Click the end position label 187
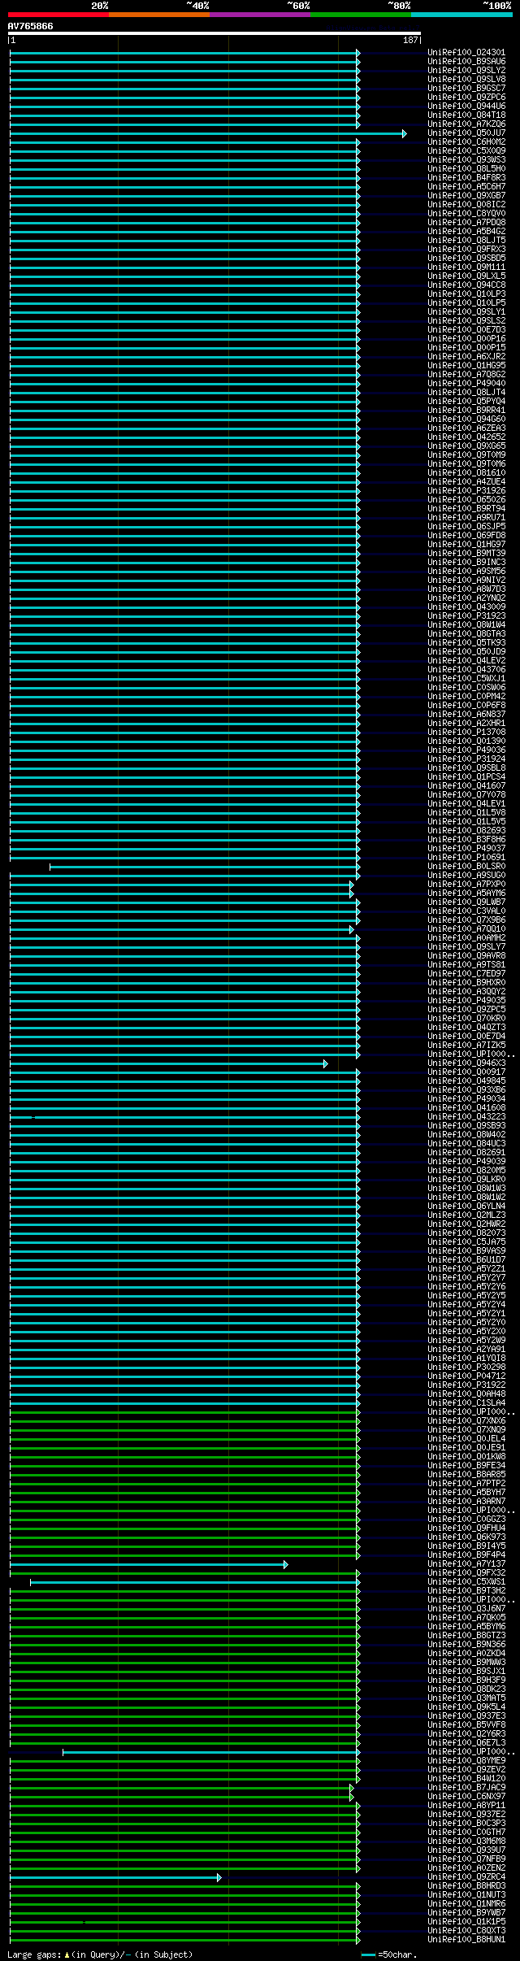This screenshot has height=1961, width=520. tap(410, 40)
